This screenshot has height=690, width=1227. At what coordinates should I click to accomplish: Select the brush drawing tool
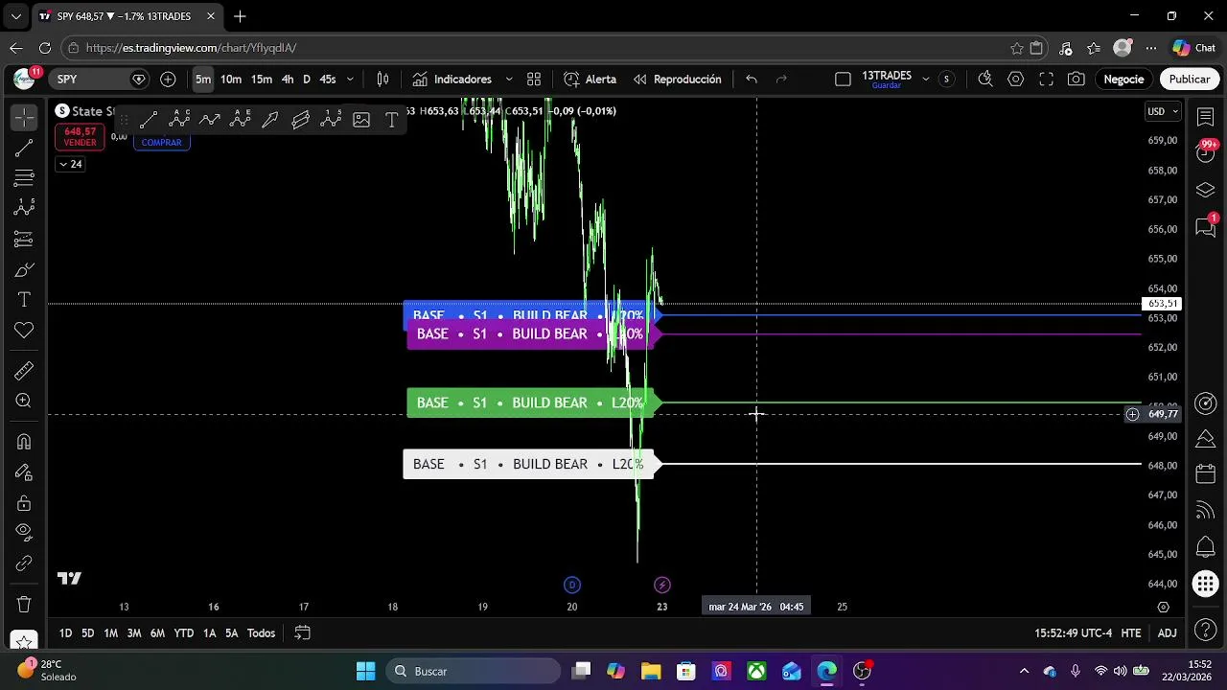pos(24,270)
